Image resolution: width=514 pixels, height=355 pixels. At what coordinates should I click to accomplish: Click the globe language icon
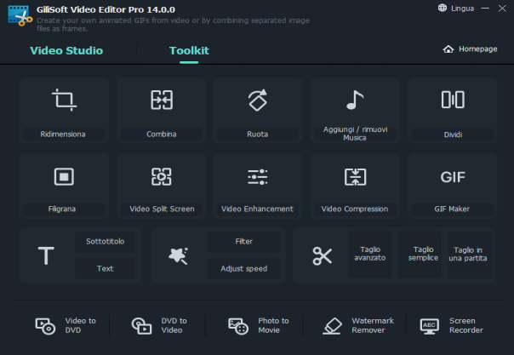coord(443,8)
